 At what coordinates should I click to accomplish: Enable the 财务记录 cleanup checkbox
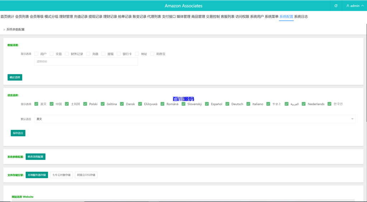pyautogui.click(x=67, y=54)
